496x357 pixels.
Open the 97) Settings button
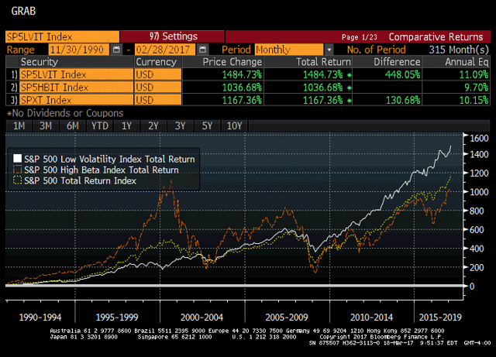[172, 36]
